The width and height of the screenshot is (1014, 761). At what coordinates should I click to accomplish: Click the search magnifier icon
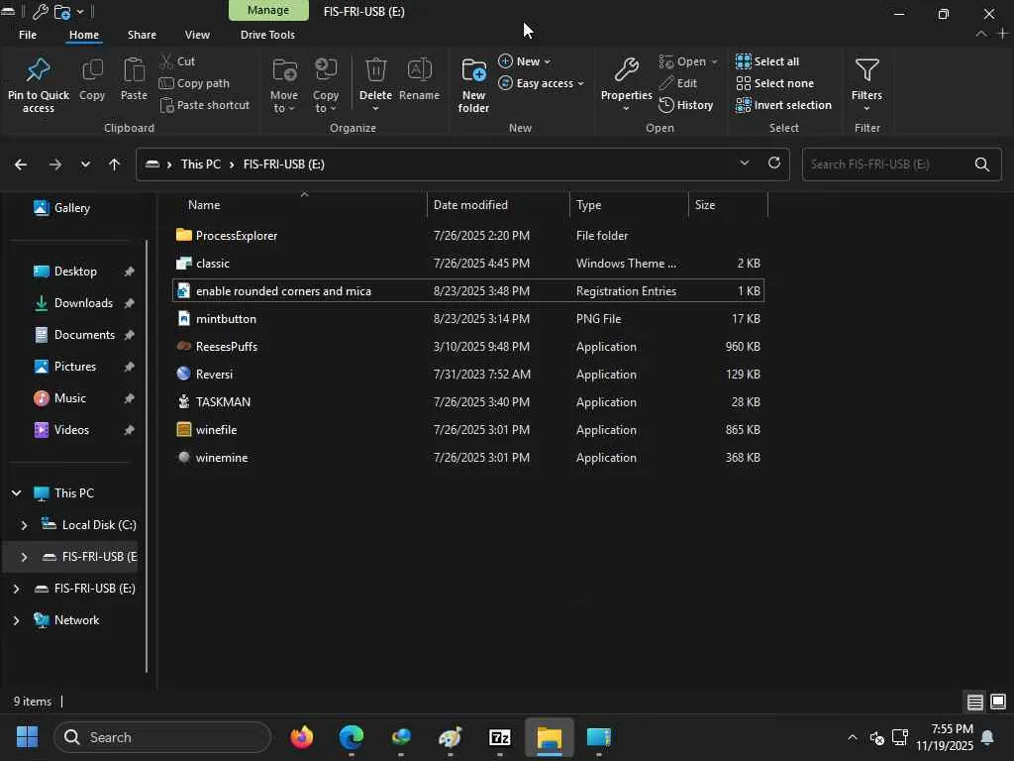981,164
